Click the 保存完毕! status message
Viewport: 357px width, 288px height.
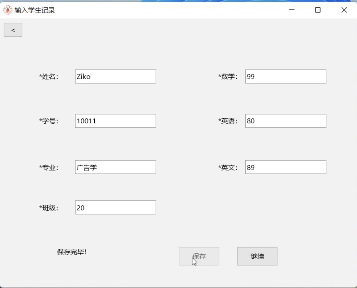72,252
